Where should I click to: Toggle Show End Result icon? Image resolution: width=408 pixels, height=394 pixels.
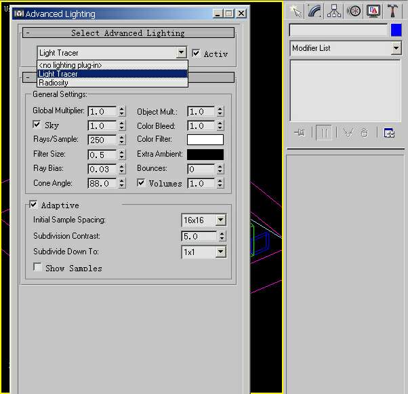(324, 133)
